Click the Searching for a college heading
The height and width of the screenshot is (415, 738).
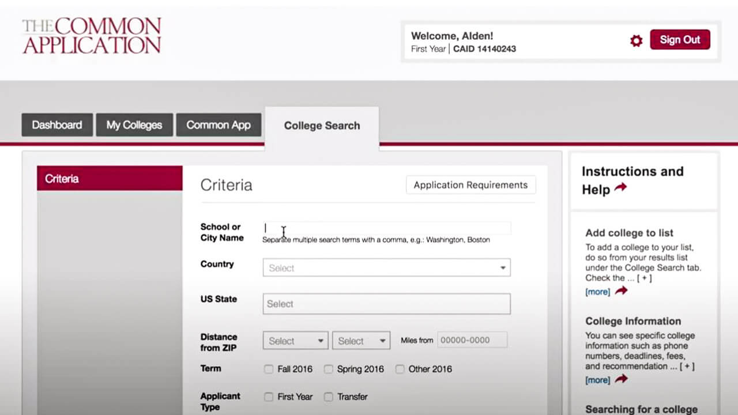pos(641,409)
